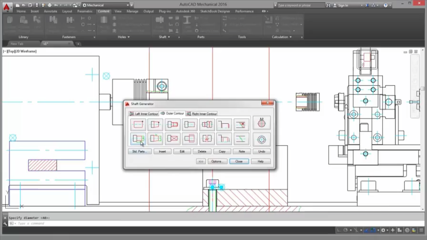Open the Manage ribbon tab

(x=132, y=11)
